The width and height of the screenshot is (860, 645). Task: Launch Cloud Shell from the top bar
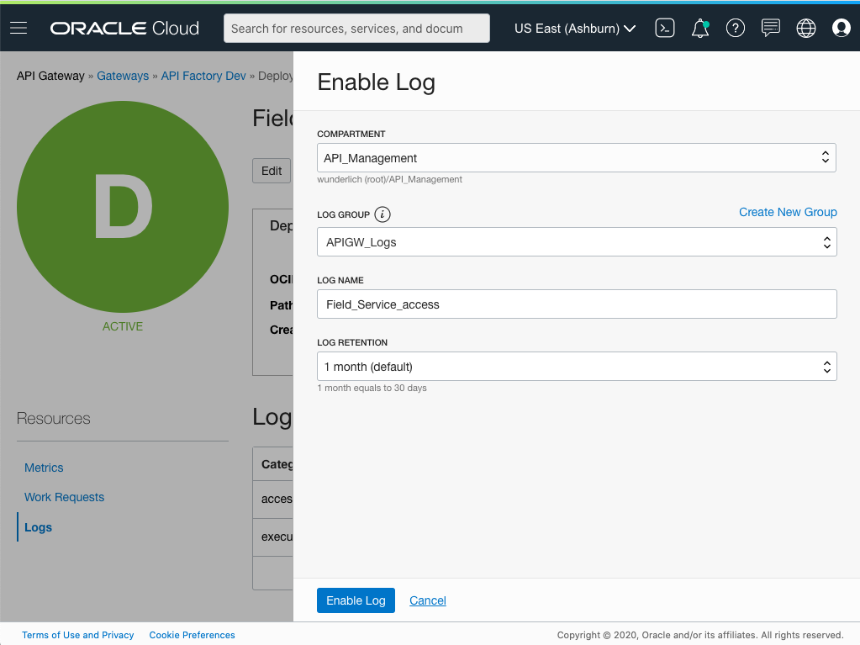[x=664, y=28]
